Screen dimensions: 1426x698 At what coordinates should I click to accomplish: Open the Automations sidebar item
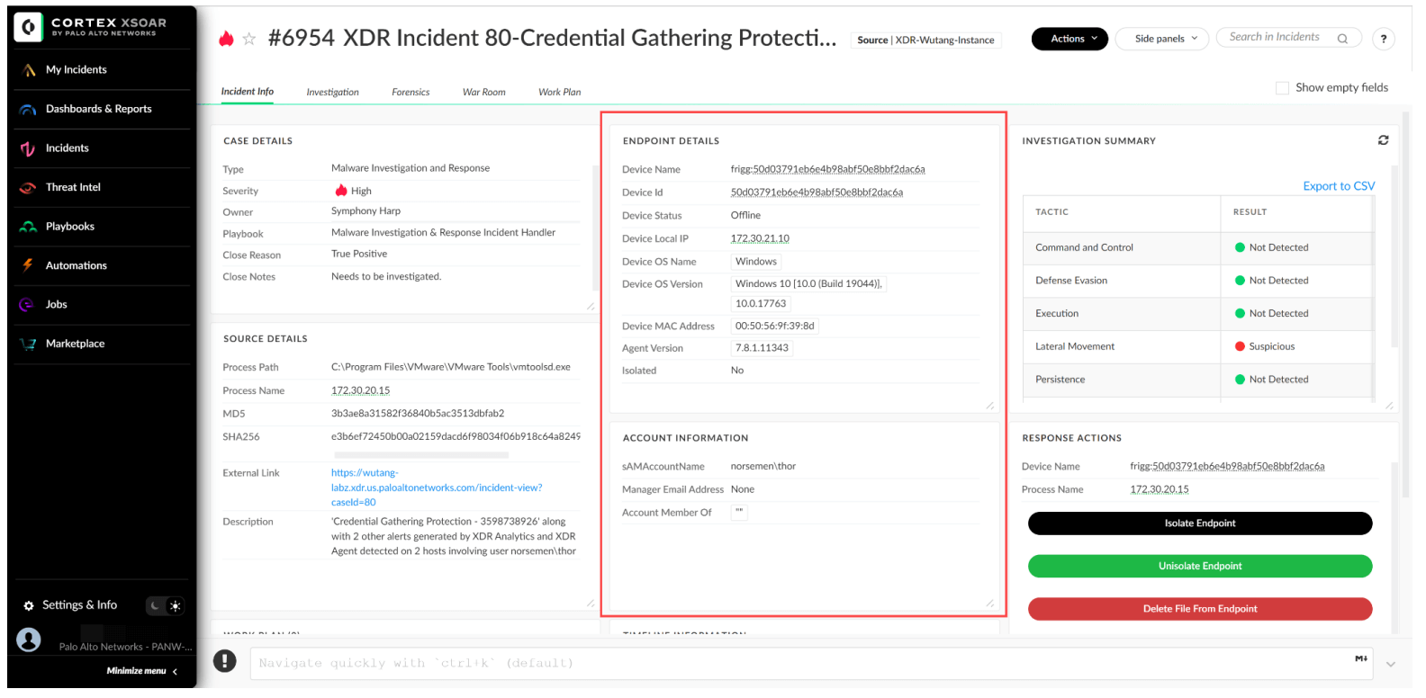pyautogui.click(x=76, y=265)
